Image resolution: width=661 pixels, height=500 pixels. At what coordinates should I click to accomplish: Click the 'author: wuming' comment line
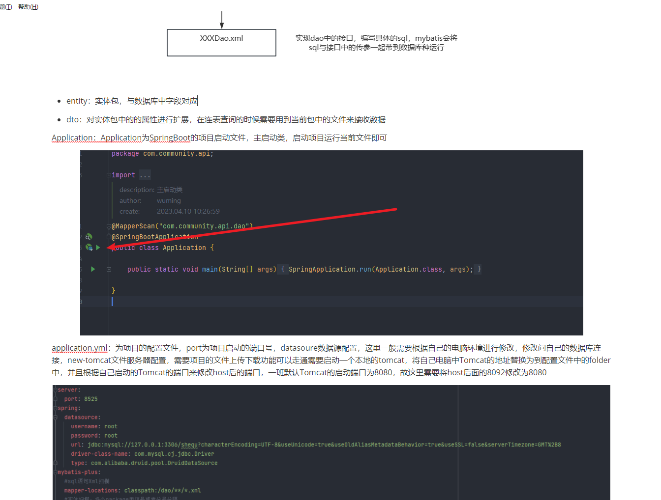(150, 200)
